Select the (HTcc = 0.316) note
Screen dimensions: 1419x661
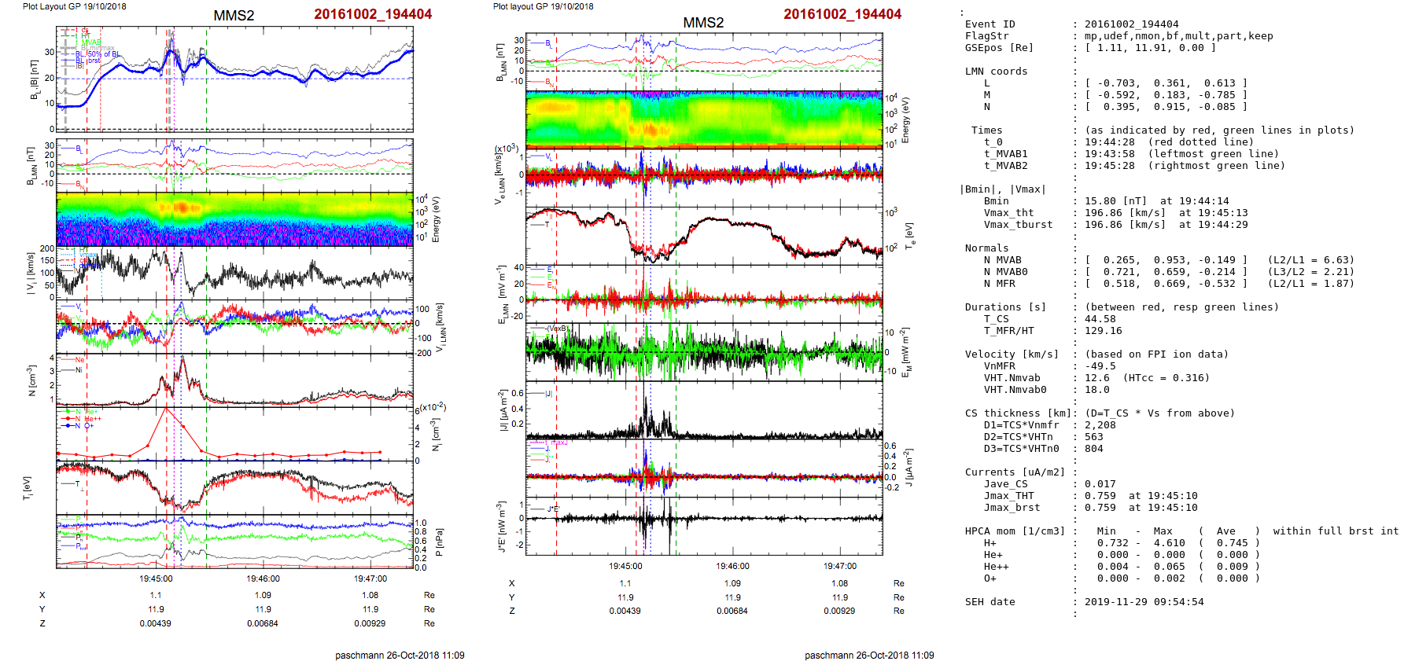[1166, 378]
